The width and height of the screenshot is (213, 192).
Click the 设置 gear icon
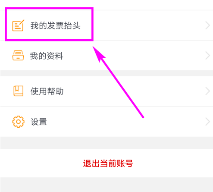tap(18, 122)
